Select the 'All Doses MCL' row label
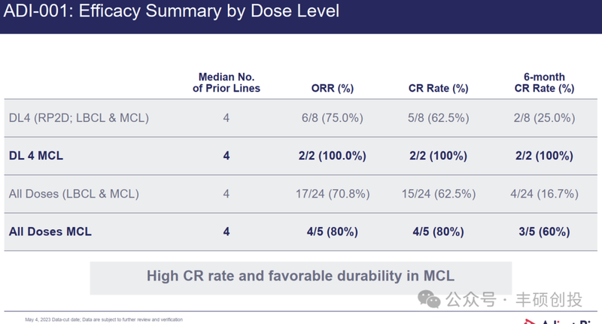Screen dimensions: 602x324 [50, 232]
